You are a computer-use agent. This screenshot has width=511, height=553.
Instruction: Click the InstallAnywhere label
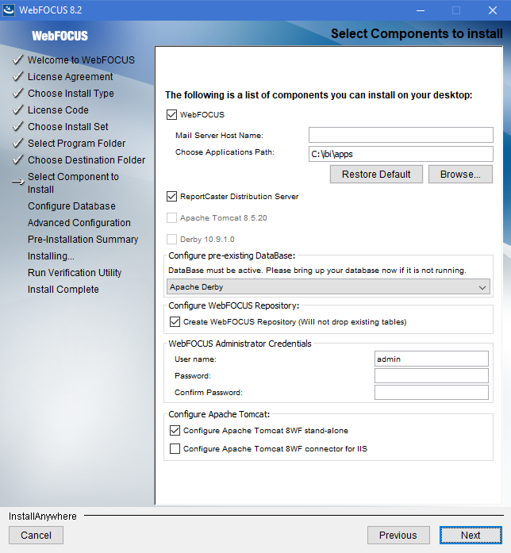(x=43, y=517)
